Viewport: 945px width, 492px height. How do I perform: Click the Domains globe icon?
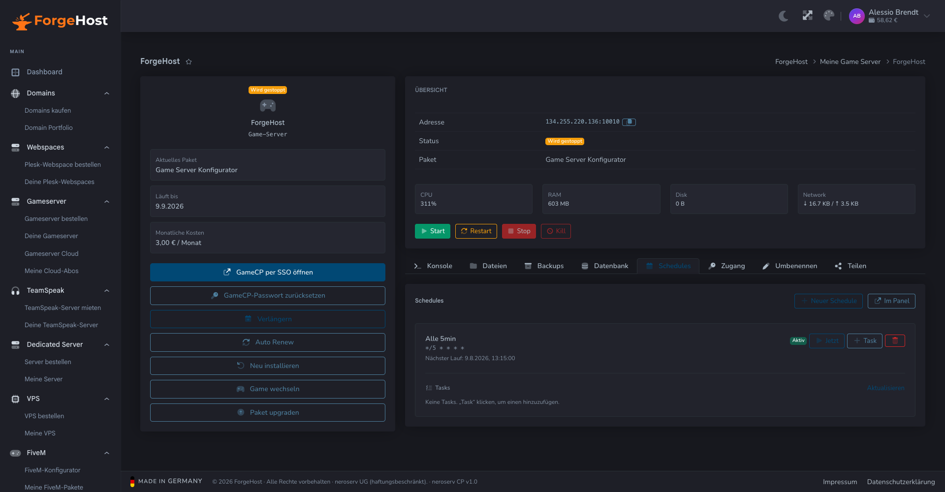coord(15,93)
